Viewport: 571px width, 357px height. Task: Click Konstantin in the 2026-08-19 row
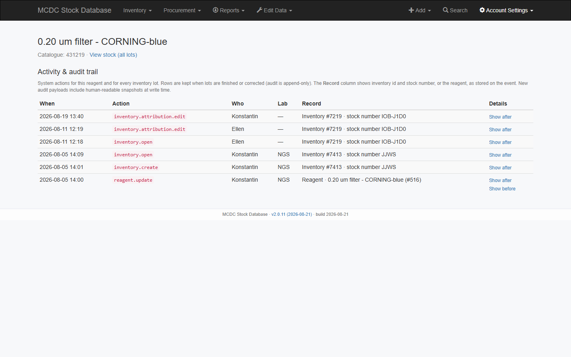coord(245,116)
